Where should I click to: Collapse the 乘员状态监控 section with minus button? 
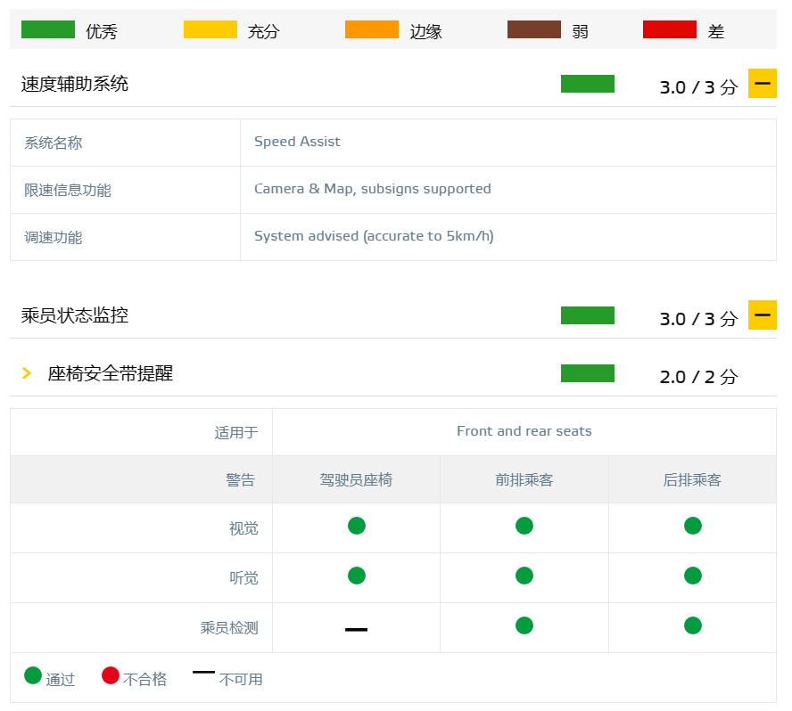coord(762,315)
